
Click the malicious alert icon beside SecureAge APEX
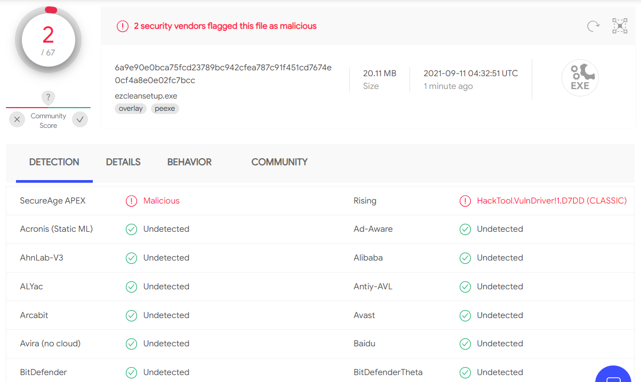(x=131, y=201)
